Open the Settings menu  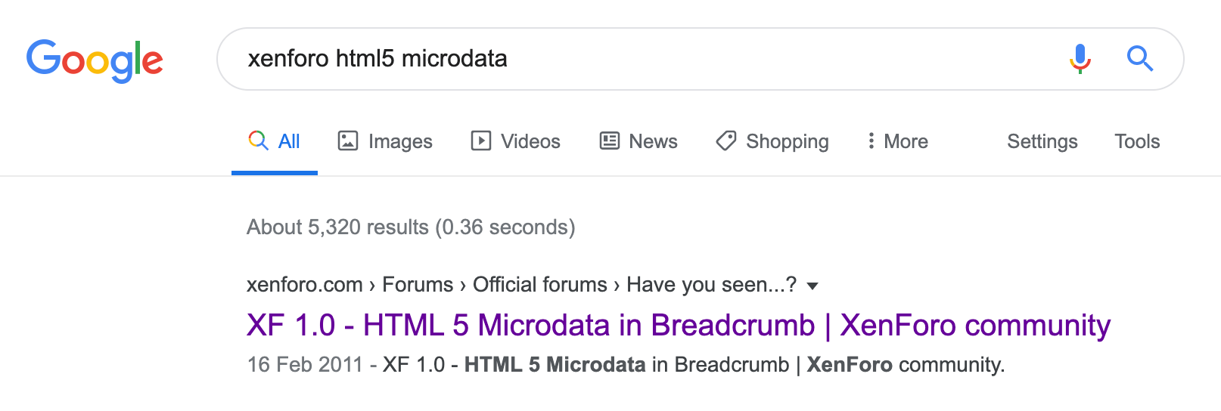1042,141
